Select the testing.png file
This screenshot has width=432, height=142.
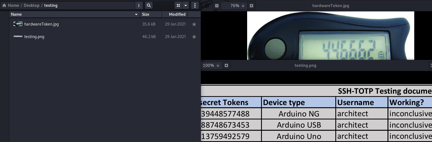click(34, 37)
